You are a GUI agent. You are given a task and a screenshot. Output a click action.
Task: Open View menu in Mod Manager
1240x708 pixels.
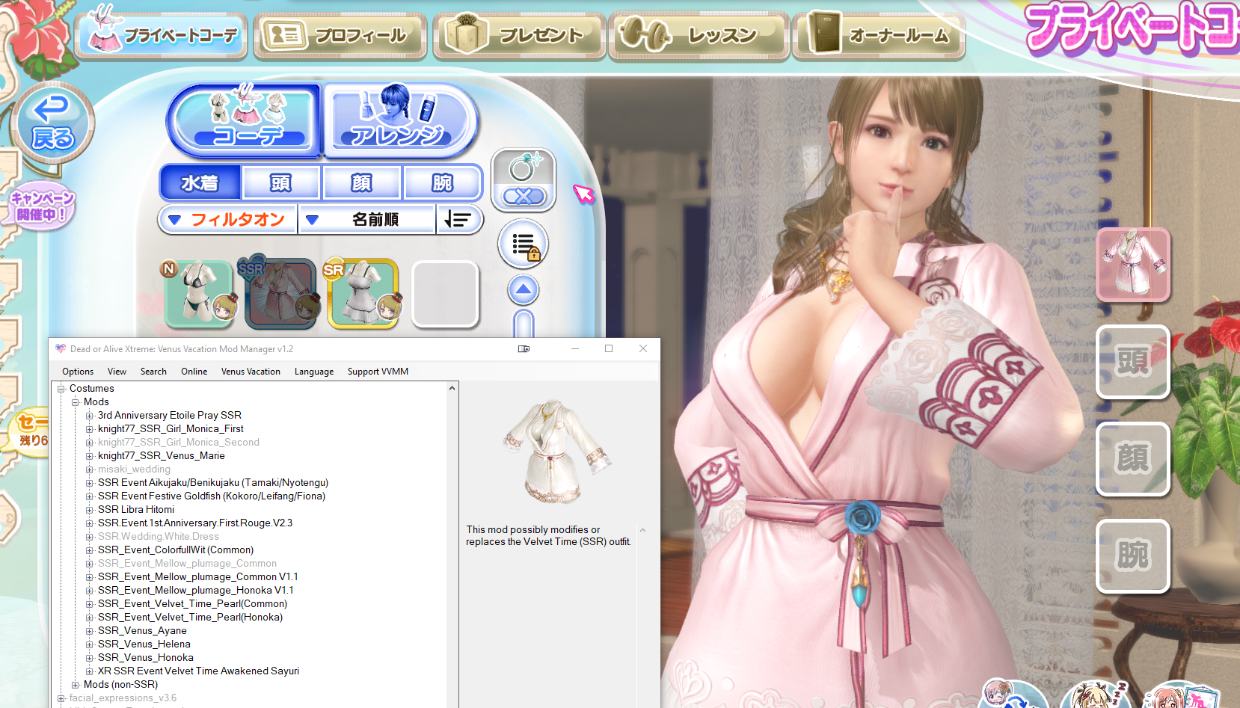117,372
